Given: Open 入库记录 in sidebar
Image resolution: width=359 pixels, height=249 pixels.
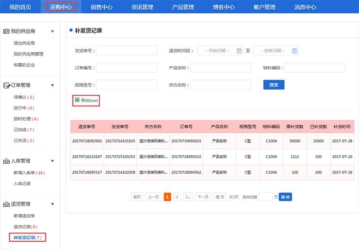Looking at the screenshot, I should point(22,184).
